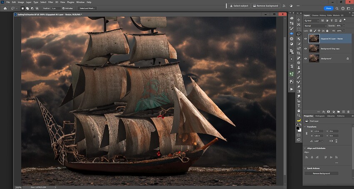The width and height of the screenshot is (354, 189).
Task: Select the Brush tool
Action: point(299,77)
